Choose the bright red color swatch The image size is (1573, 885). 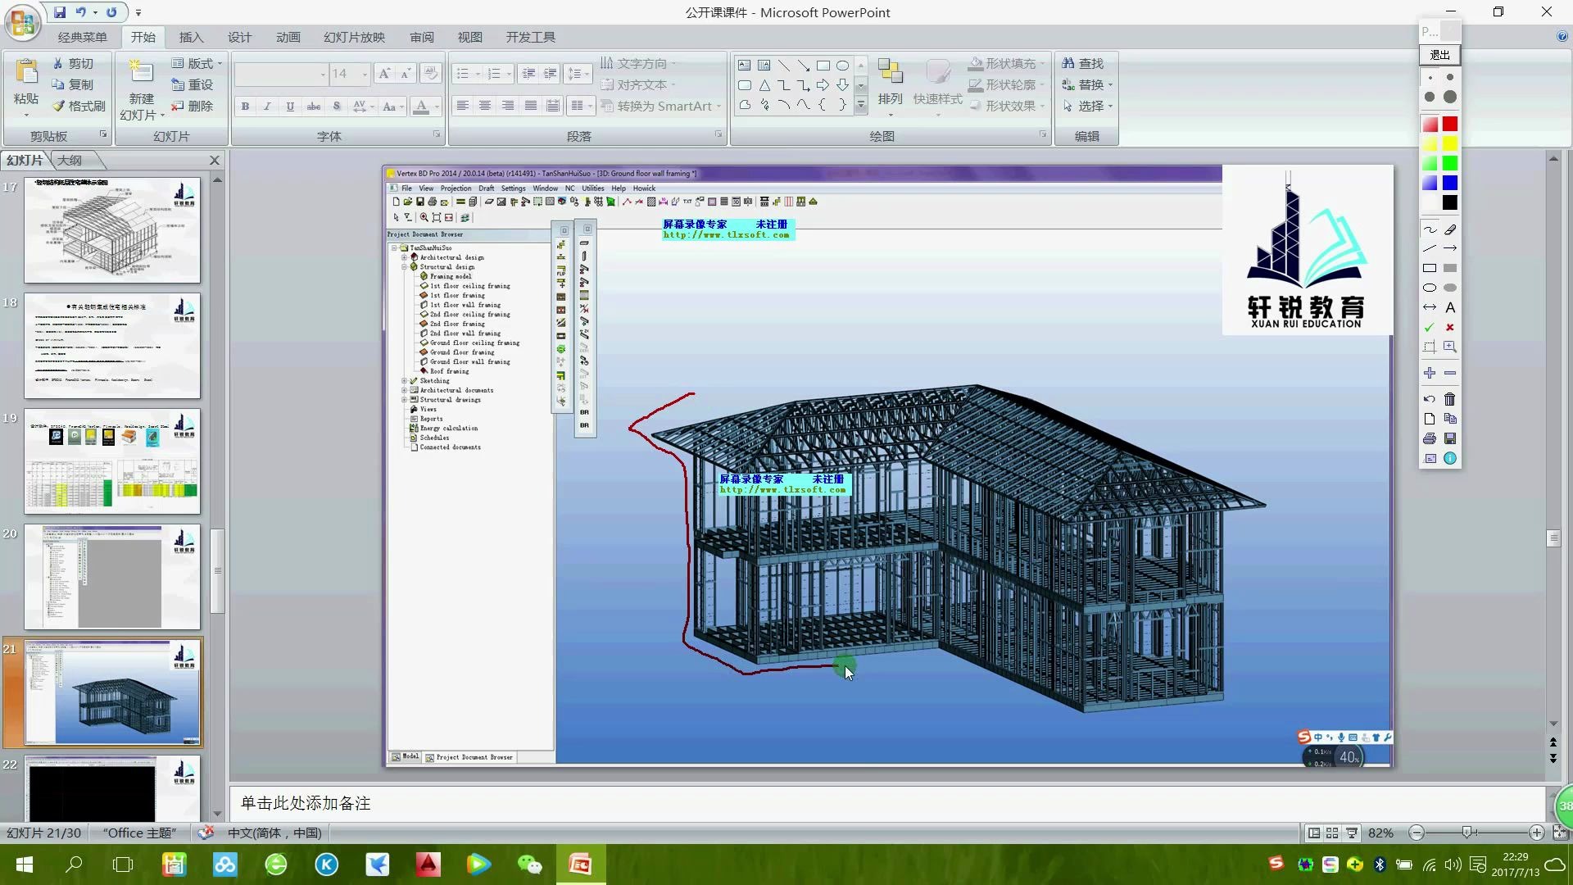tap(1450, 124)
